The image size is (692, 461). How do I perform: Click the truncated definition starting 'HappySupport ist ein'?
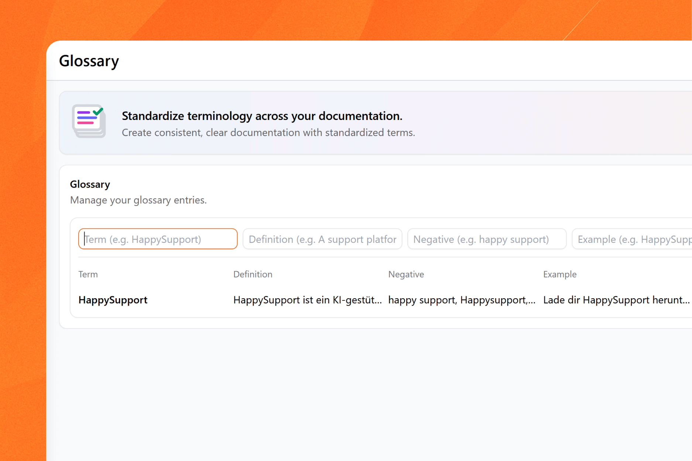(x=307, y=300)
